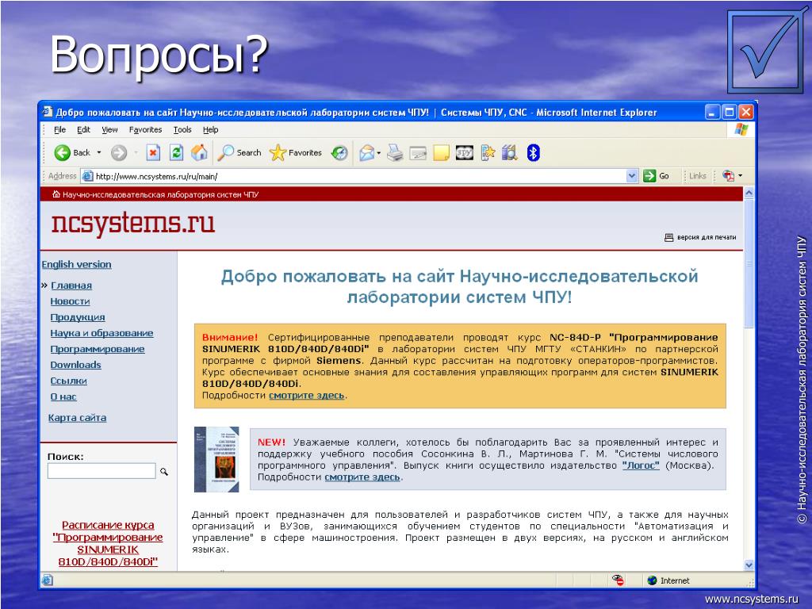Screen dimensions: 812x609
Task: Click the Поиск search text field
Action: point(101,471)
